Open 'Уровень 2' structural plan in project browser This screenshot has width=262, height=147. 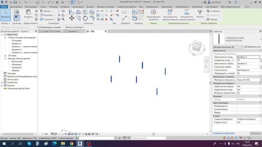(16, 49)
